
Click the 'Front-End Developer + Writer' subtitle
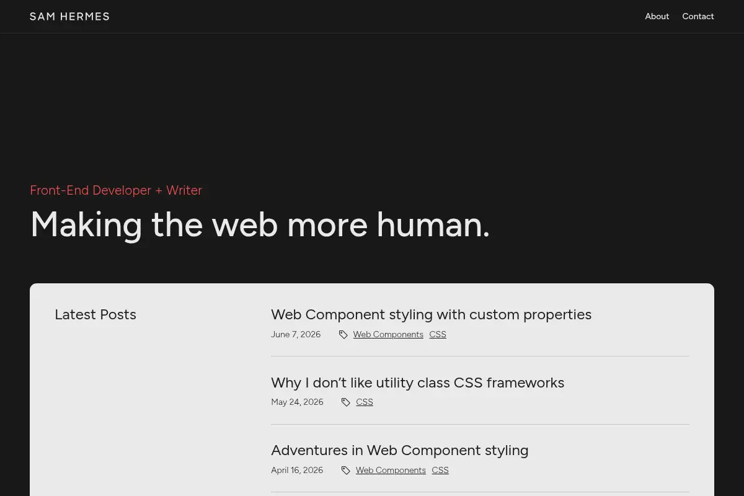116,190
